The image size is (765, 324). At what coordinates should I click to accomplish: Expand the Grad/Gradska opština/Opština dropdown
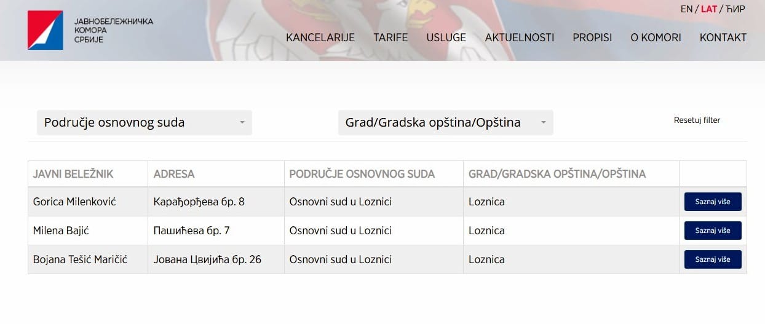[x=445, y=122]
